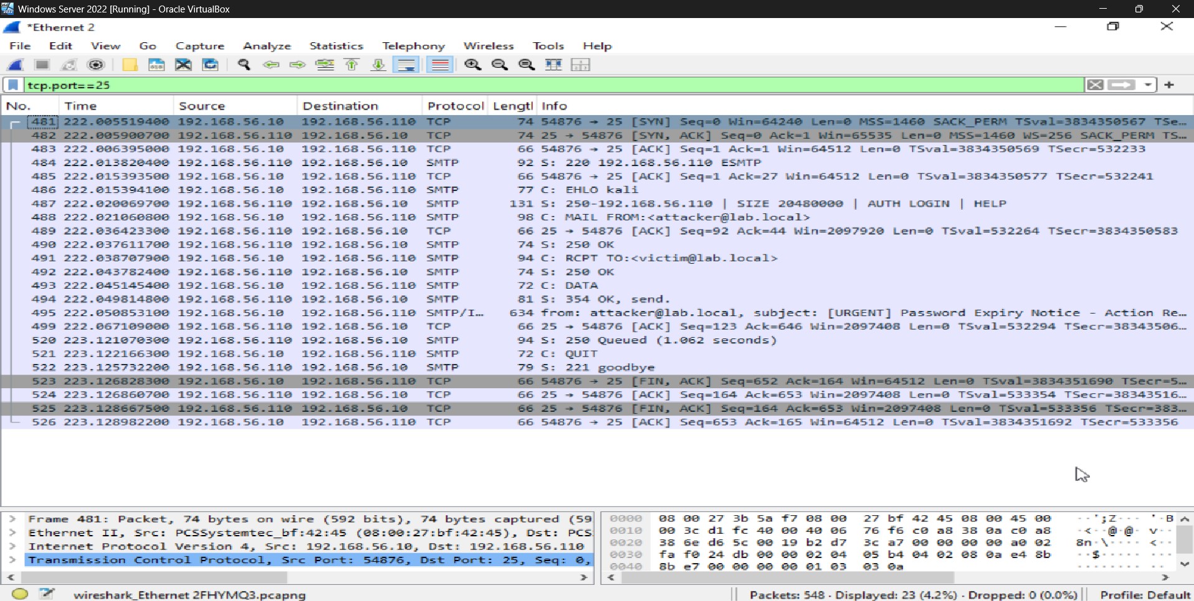Sort by the Time column header
The height and width of the screenshot is (601, 1194).
pyautogui.click(x=116, y=106)
